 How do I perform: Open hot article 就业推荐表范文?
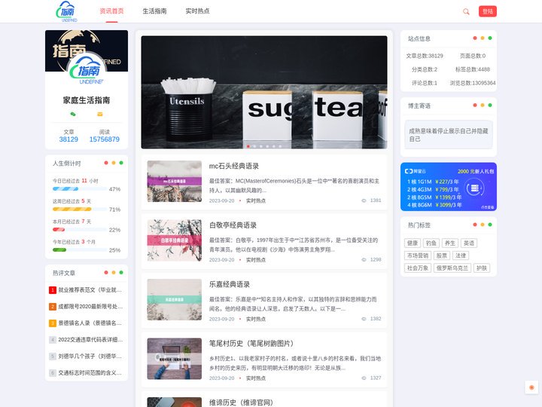click(x=90, y=290)
